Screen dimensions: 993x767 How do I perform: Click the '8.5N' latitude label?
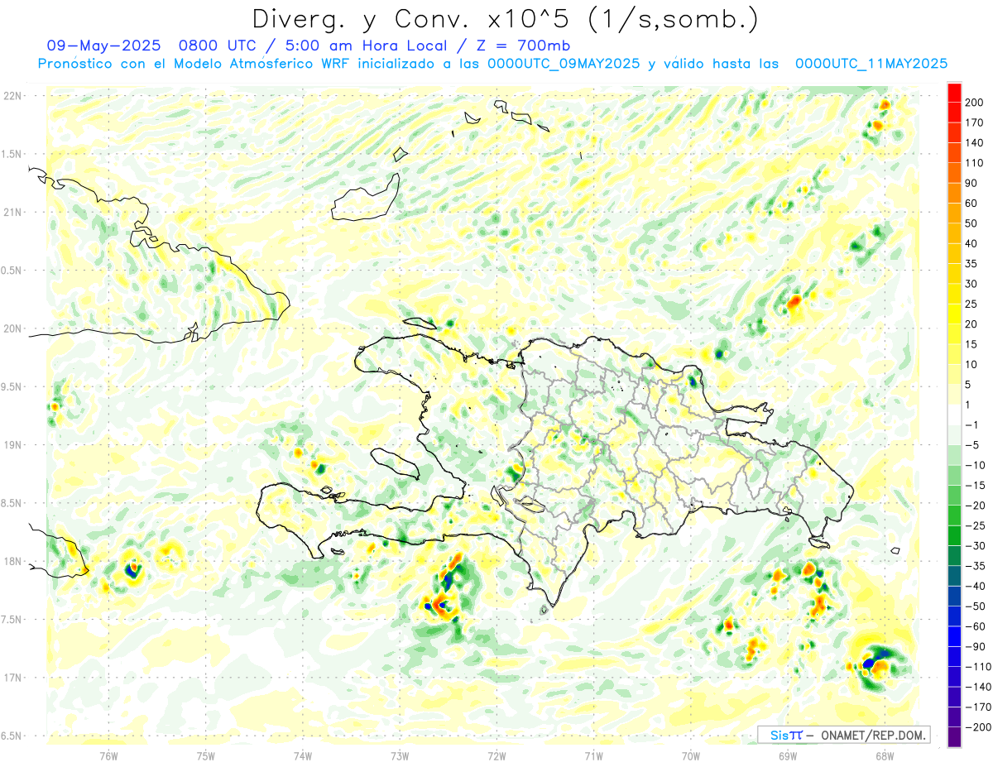coord(12,503)
